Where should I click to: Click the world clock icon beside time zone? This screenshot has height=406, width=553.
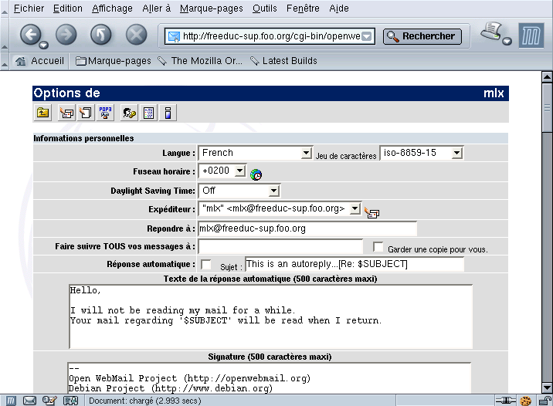tap(256, 174)
